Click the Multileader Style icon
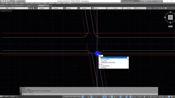Viewport: 175px width, 98px height. pyautogui.click(x=79, y=8)
